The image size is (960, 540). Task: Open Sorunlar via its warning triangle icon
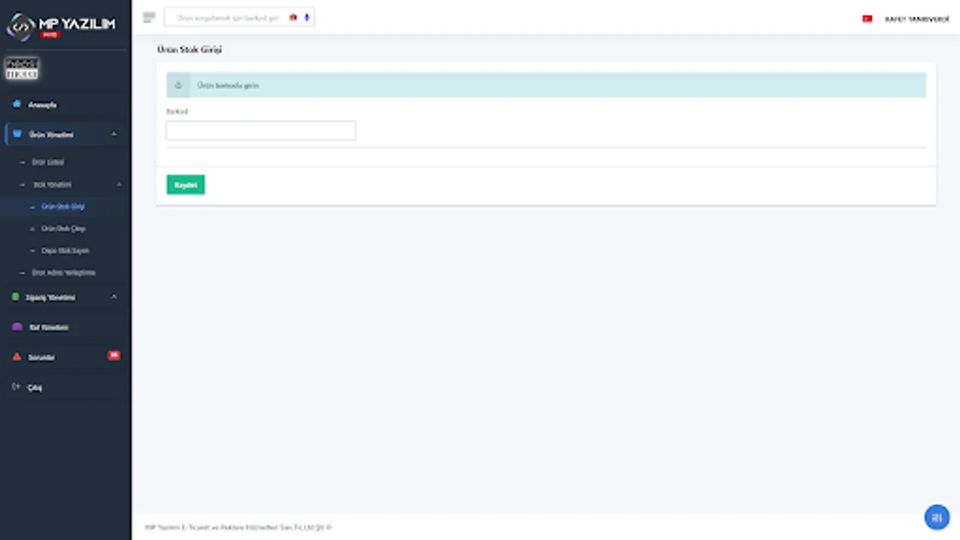(16, 356)
